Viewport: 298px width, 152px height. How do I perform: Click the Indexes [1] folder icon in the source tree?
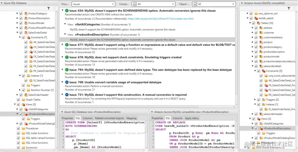(x=28, y=76)
